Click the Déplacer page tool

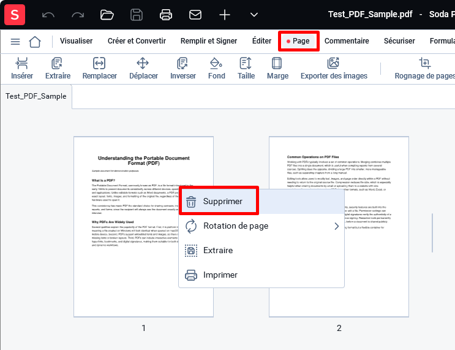point(143,69)
